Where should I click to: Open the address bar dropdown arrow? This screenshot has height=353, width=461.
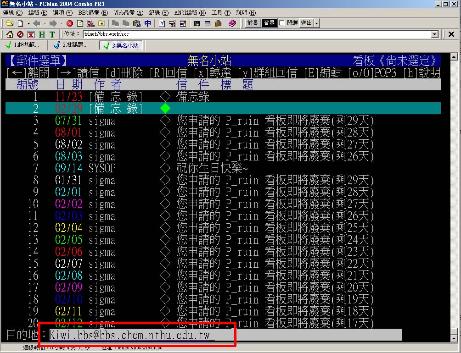pos(435,34)
